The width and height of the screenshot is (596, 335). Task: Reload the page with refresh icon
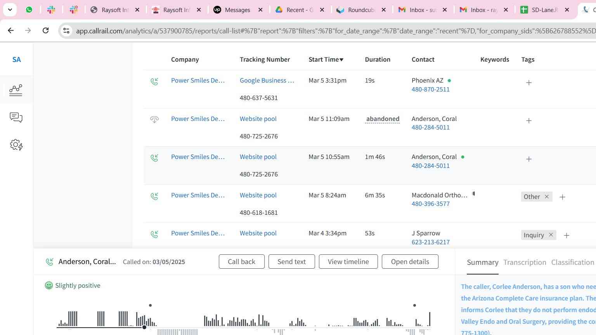coord(45,30)
